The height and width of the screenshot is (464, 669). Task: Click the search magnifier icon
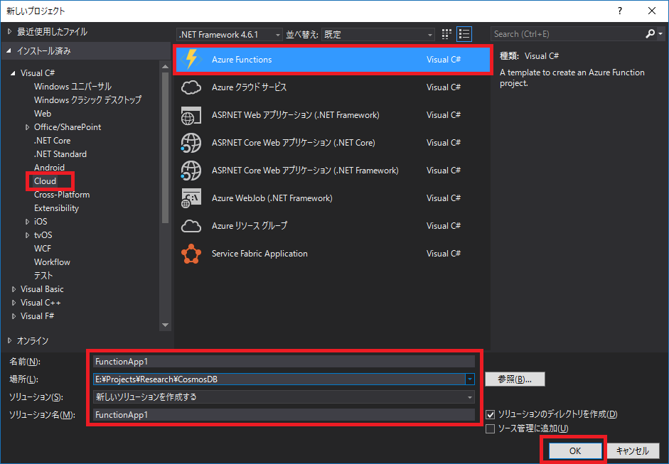pyautogui.click(x=651, y=33)
